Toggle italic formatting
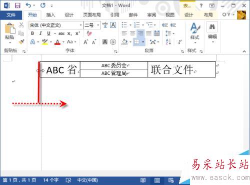Screen dimensions: 250x185 [x=40, y=33]
